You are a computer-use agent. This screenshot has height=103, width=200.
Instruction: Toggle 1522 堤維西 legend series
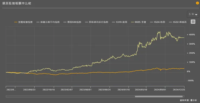(178, 22)
